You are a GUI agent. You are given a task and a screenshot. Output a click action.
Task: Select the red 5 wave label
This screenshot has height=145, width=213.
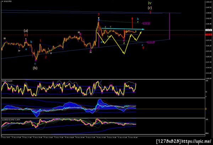tap(151, 12)
